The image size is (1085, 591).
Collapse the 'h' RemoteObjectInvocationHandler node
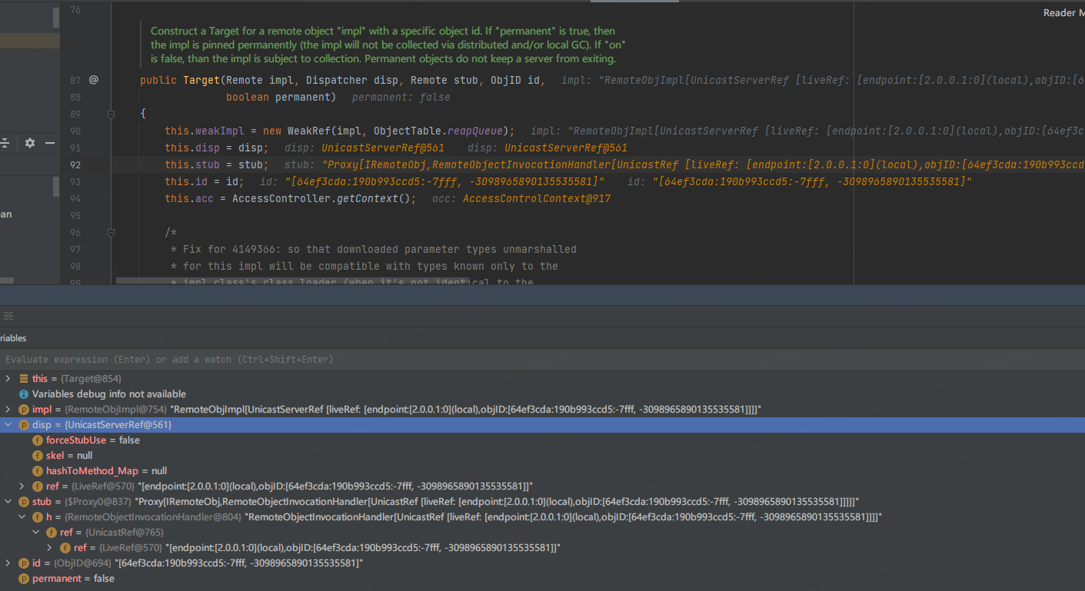click(22, 517)
